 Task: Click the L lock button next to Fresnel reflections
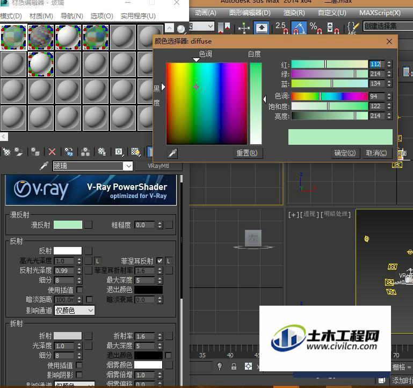(169, 261)
